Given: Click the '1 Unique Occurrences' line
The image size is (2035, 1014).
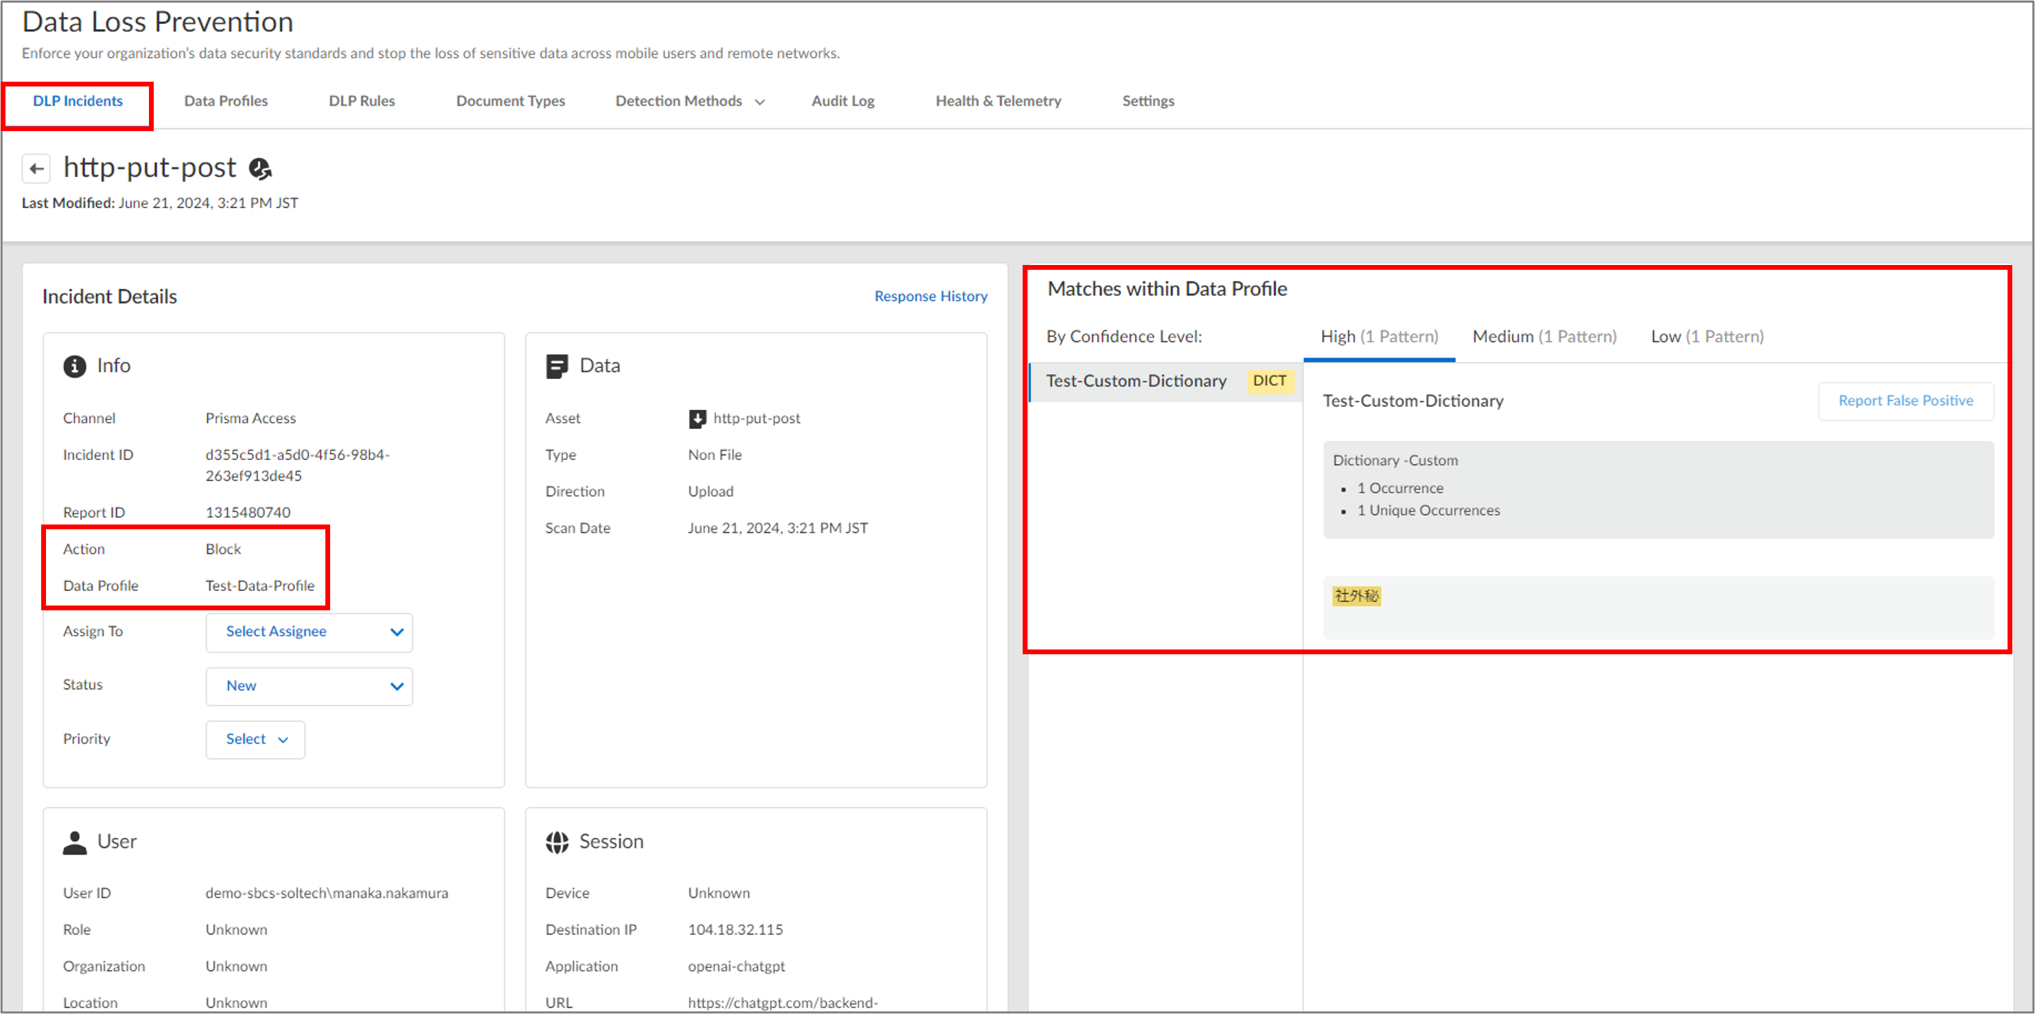Looking at the screenshot, I should click(x=1428, y=511).
